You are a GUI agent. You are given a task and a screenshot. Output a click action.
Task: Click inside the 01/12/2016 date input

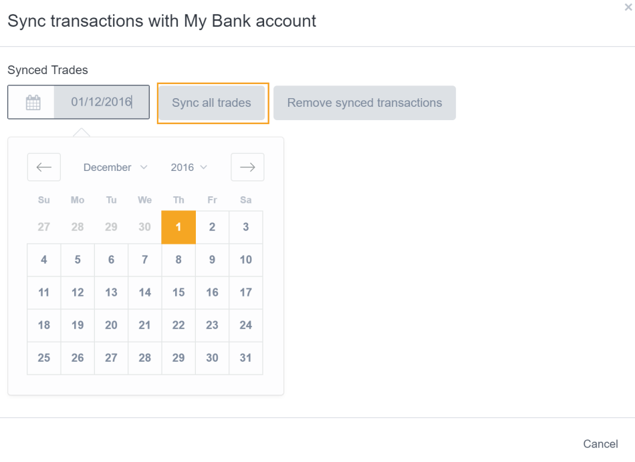coord(100,101)
